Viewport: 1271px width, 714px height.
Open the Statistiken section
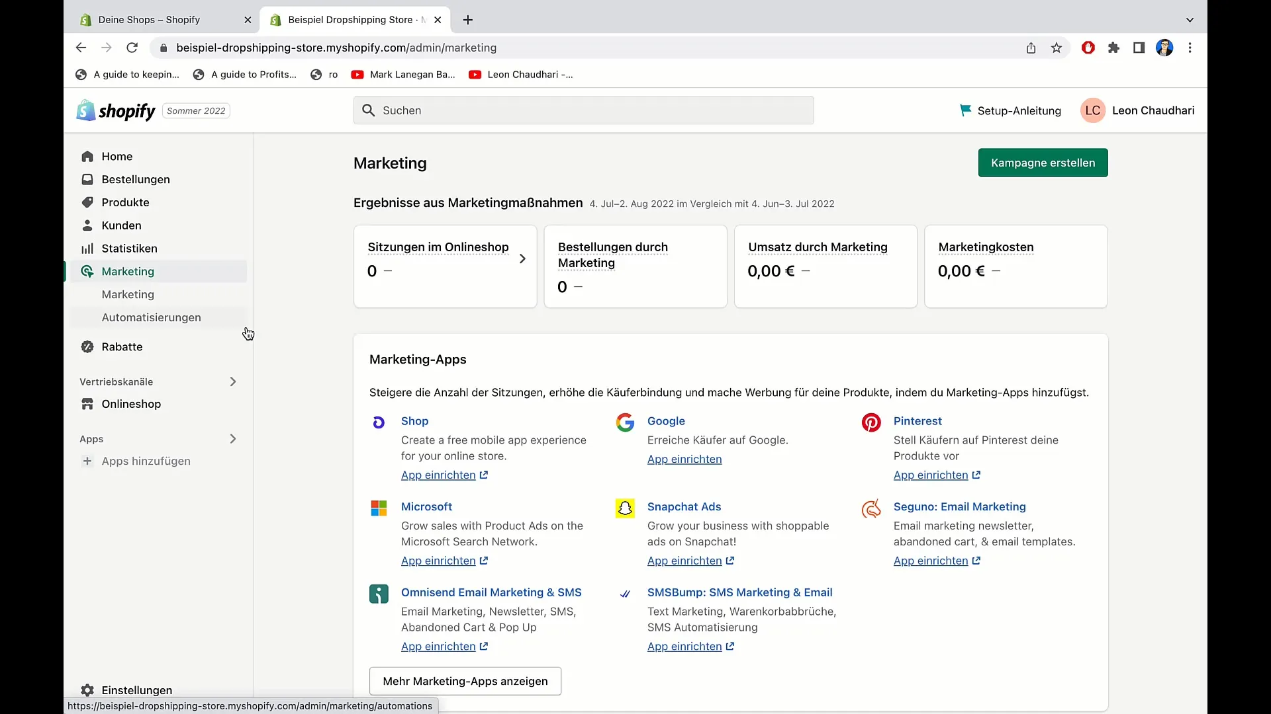pyautogui.click(x=129, y=248)
